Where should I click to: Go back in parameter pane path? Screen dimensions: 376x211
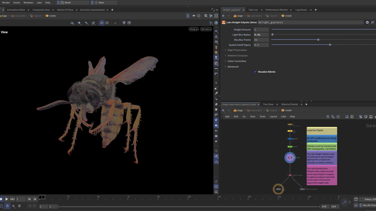pos(224,16)
